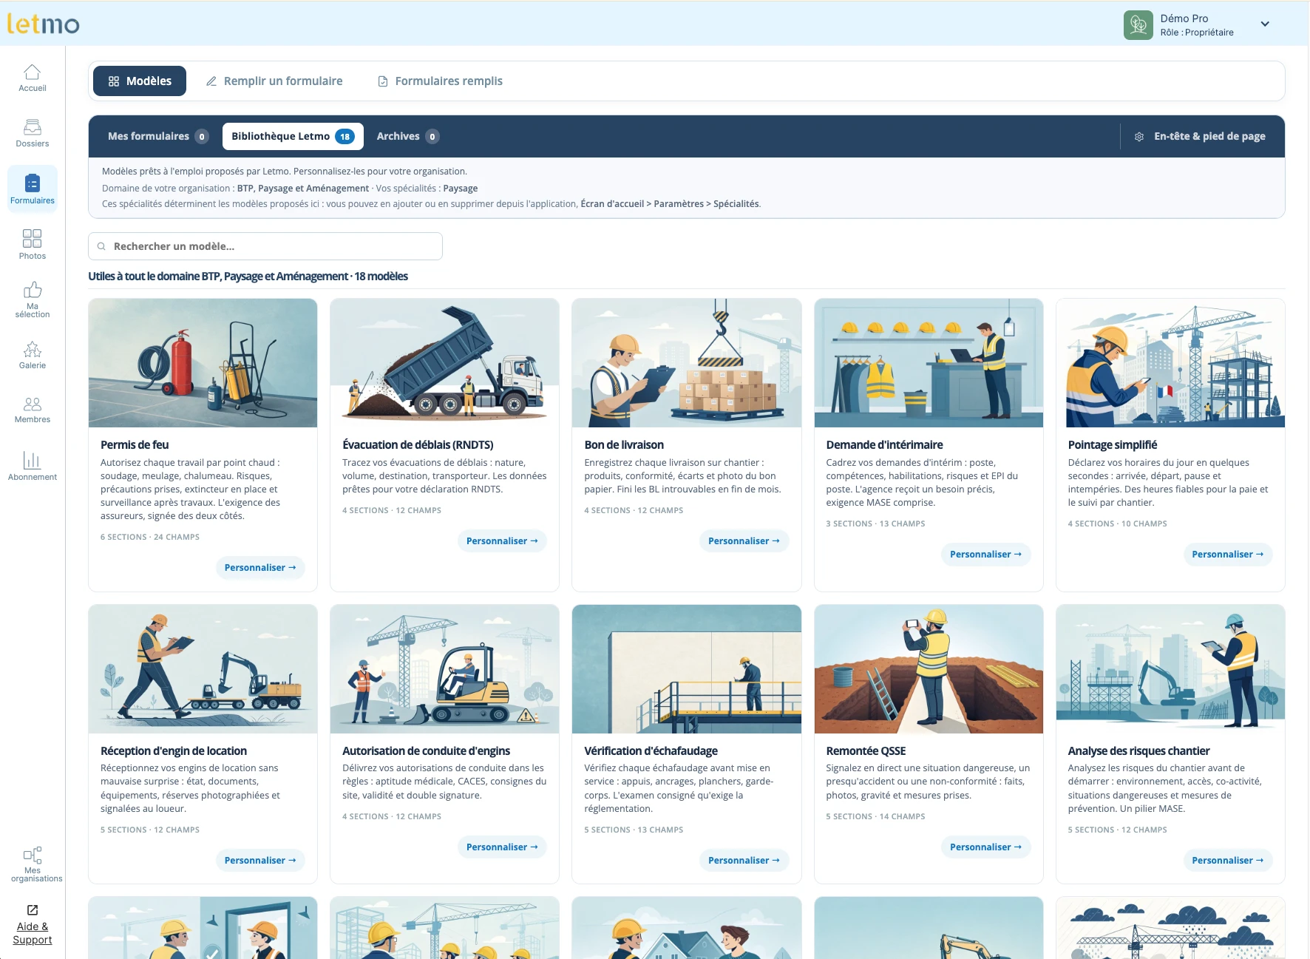This screenshot has height=959, width=1310.
Task: Open the Vérification d'échafaudage illustration
Action: (x=687, y=669)
